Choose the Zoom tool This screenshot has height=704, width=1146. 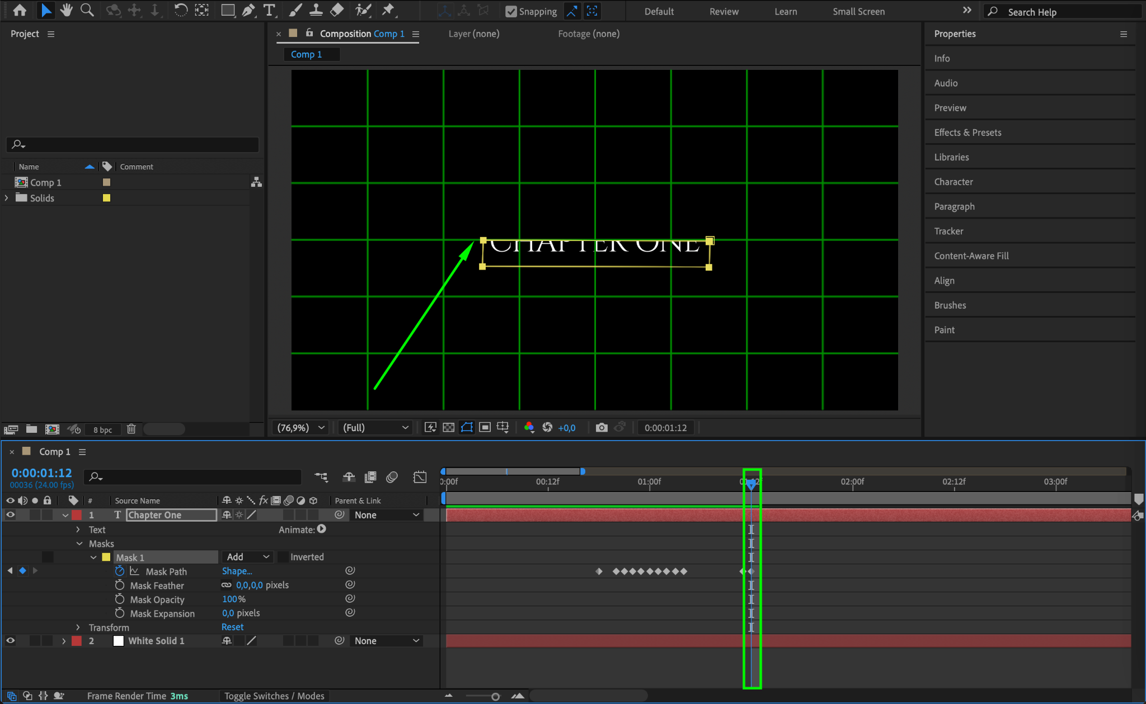[87, 10]
